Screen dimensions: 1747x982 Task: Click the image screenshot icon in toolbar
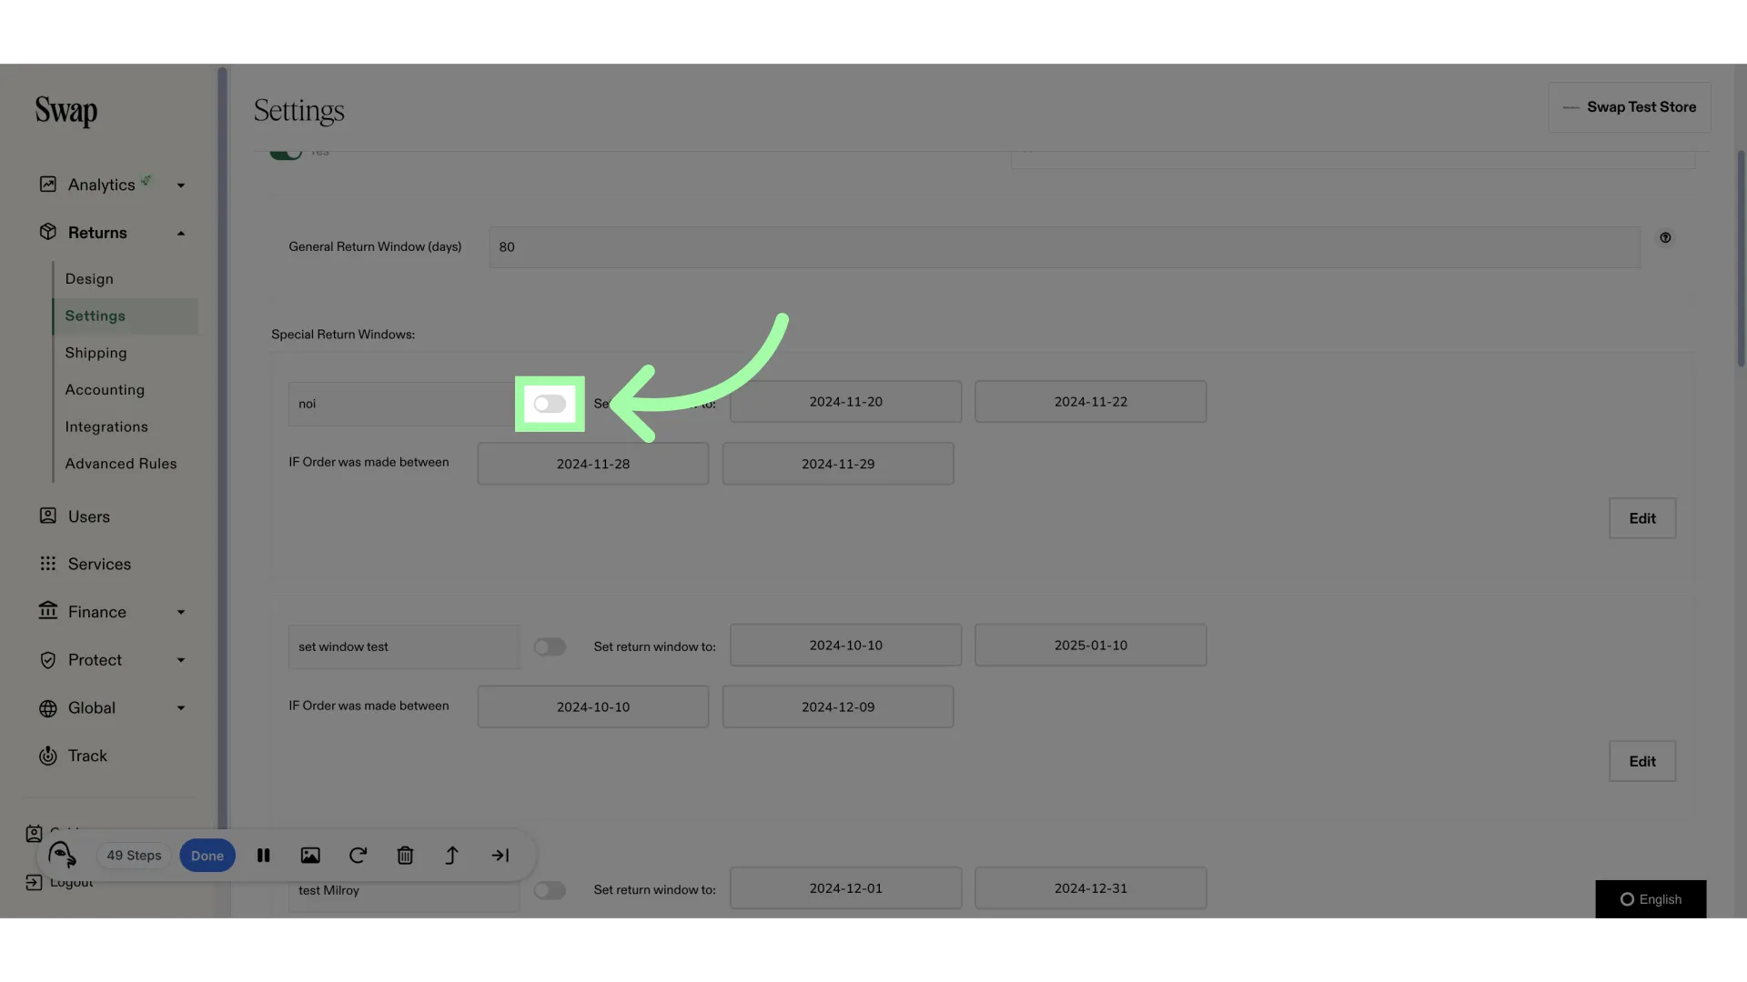pyautogui.click(x=310, y=856)
